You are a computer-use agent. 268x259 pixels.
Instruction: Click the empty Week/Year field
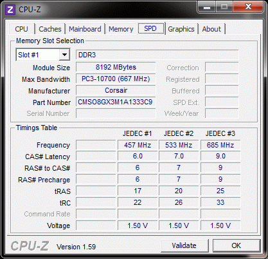[222, 113]
